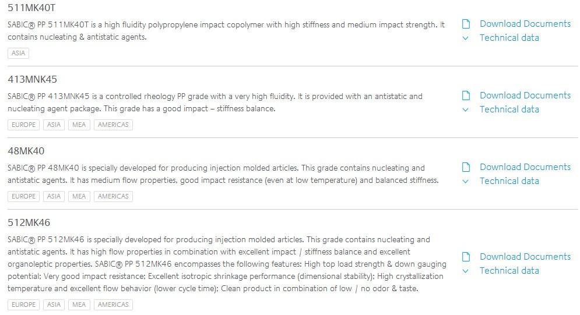The width and height of the screenshot is (580, 315).
Task: Expand Technical data chevron for 512MK46
Action: (466, 271)
